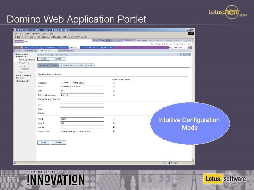Click the New Page link
The width and height of the screenshot is (254, 190).
coord(156,44)
